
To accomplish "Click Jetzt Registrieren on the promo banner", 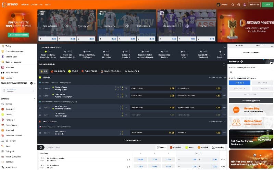I will 18,35.
